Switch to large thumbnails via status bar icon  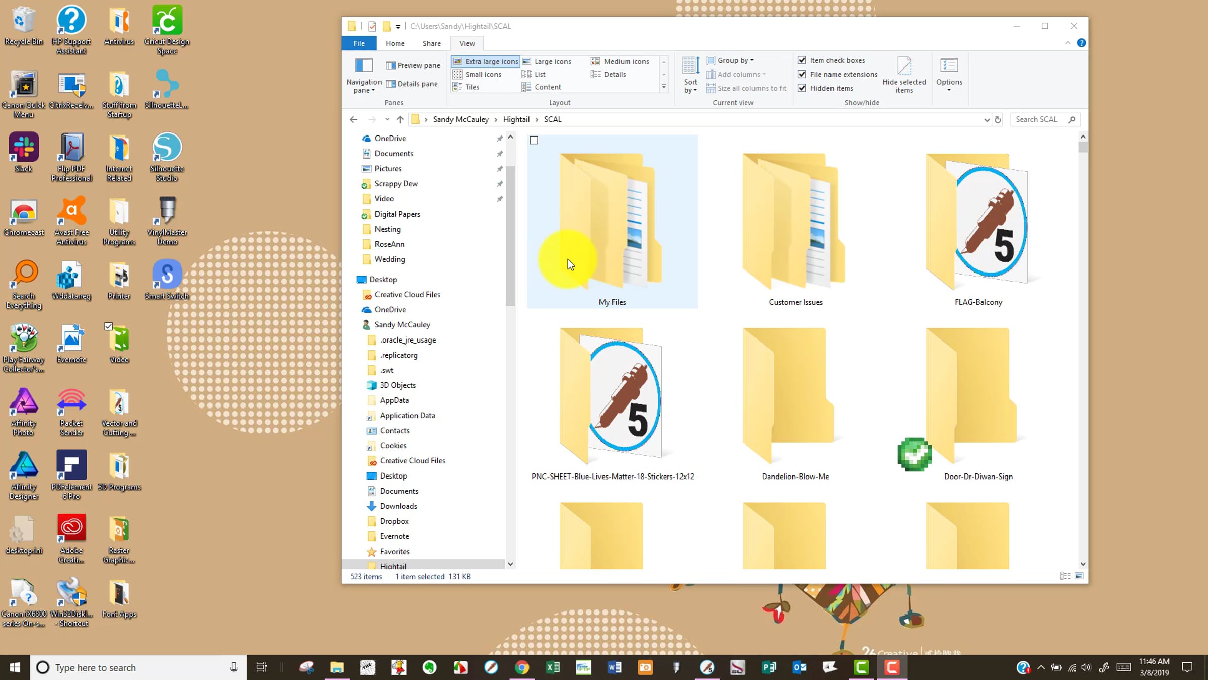(1079, 576)
